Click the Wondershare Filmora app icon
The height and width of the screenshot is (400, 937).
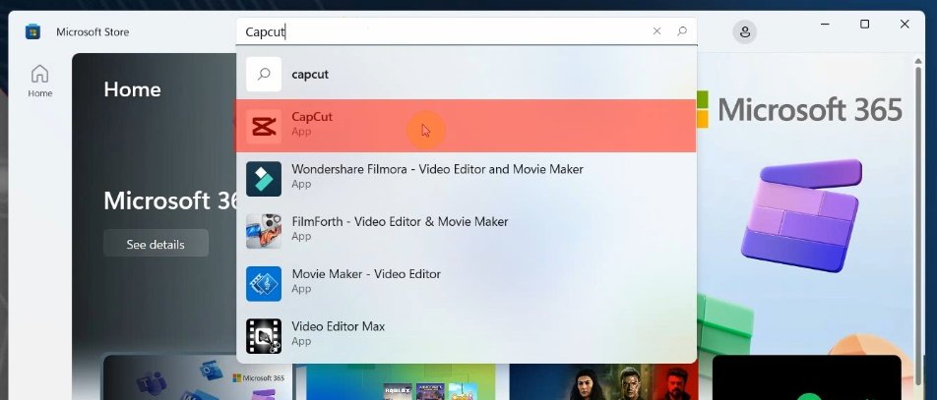coord(264,179)
